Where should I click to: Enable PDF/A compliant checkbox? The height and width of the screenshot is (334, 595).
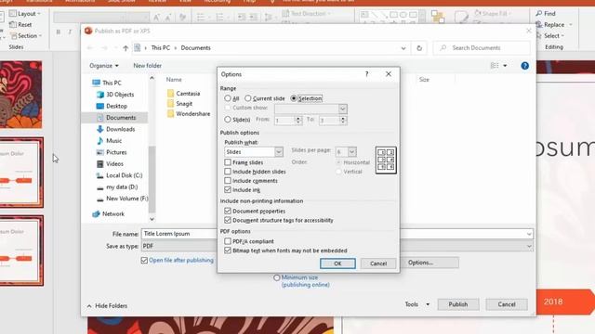coord(228,241)
